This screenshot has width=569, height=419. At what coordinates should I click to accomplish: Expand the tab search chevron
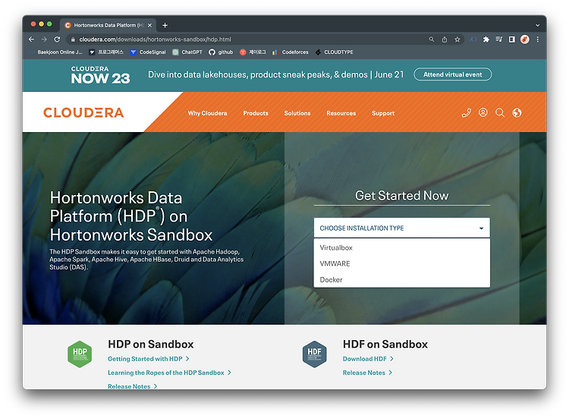point(537,25)
